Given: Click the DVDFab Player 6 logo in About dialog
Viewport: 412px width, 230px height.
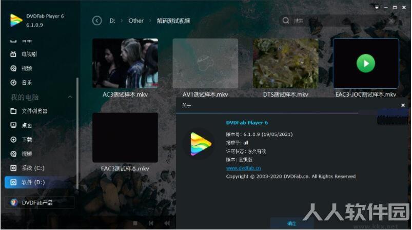Looking at the screenshot, I should tap(201, 144).
